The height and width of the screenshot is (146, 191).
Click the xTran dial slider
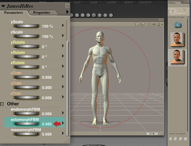click(x=26, y=77)
